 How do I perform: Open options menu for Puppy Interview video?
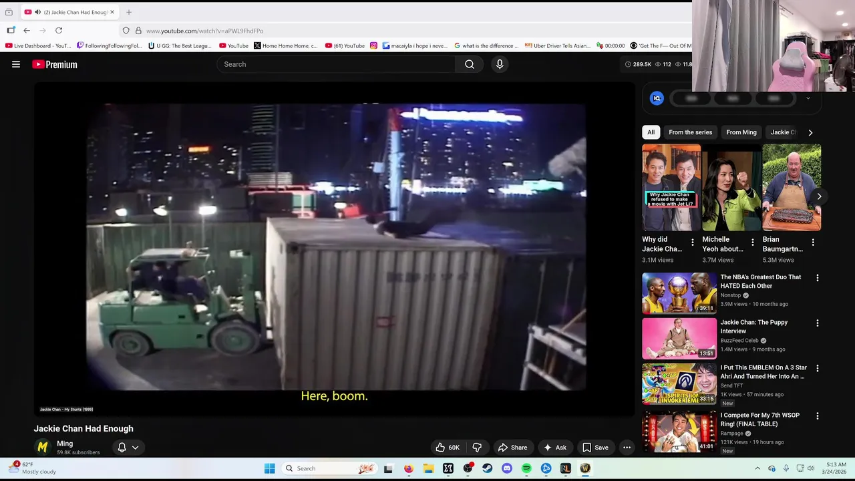[x=817, y=323]
